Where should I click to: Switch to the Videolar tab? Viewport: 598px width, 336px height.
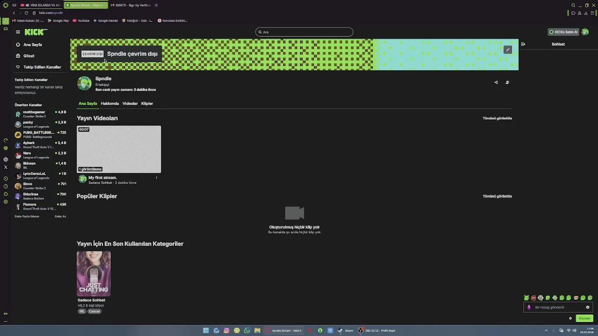coord(130,104)
